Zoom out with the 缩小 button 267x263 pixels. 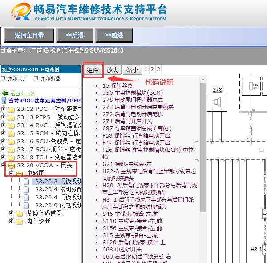click(x=132, y=70)
